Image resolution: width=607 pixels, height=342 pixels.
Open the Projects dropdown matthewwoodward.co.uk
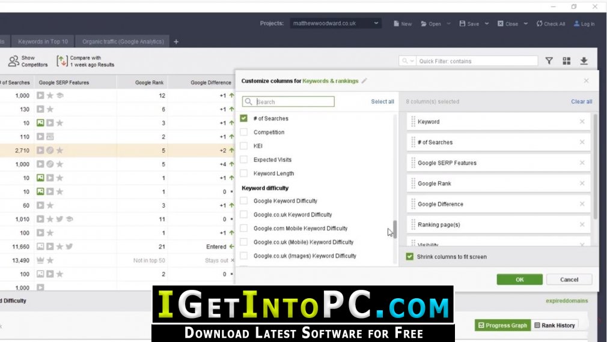[x=335, y=23]
